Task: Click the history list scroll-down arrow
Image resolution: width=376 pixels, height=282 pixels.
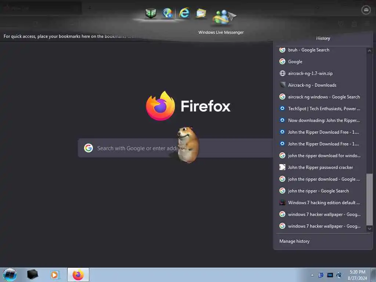Action: [369, 229]
